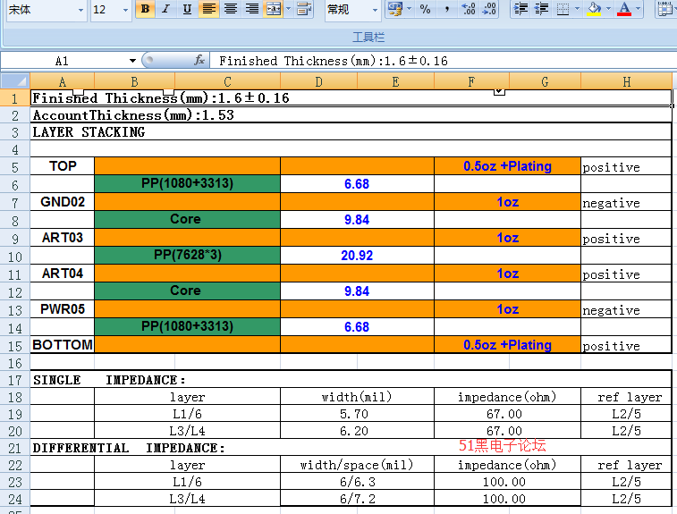
Task: Select row 3 header
Action: point(15,132)
